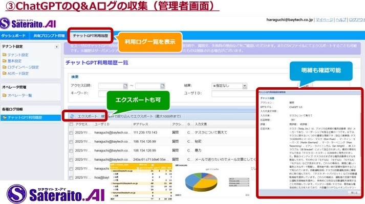Open the start date calendar picker
This screenshot has height=204, width=365.
point(124,86)
